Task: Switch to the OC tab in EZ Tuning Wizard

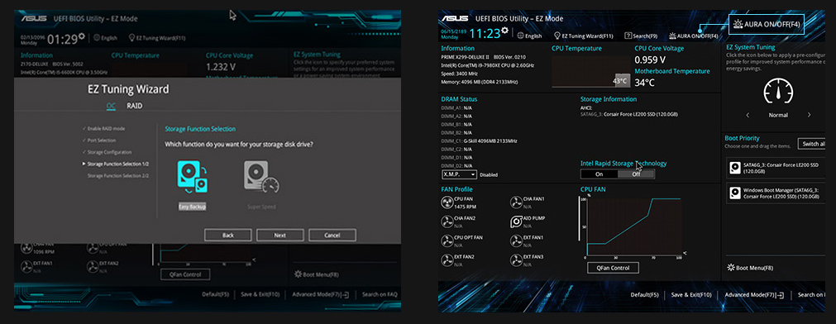Action: click(x=110, y=106)
